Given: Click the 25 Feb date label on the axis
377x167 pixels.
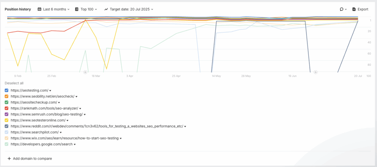Looking at the screenshot, I should coord(52,76).
